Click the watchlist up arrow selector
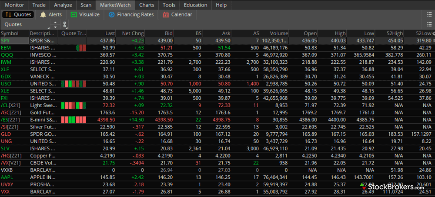This screenshot has width=435, height=197. (55, 23)
